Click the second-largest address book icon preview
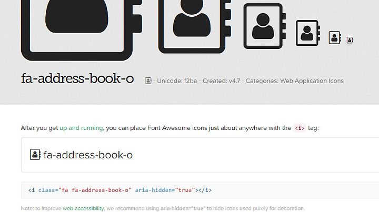Image resolution: width=379 pixels, height=212 pixels. [195, 26]
